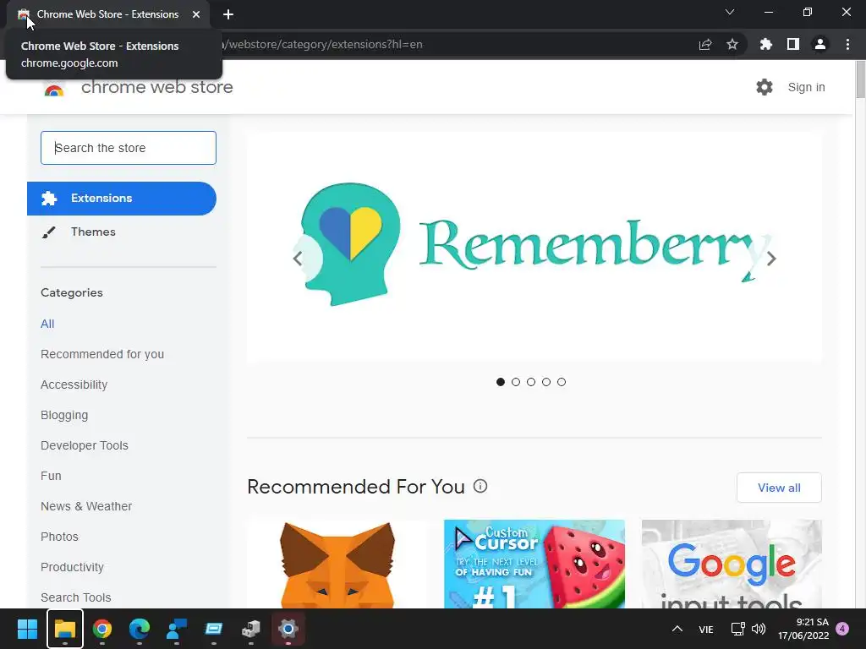This screenshot has width=866, height=649.
Task: Open the volume speaker tray icon
Action: 759,629
